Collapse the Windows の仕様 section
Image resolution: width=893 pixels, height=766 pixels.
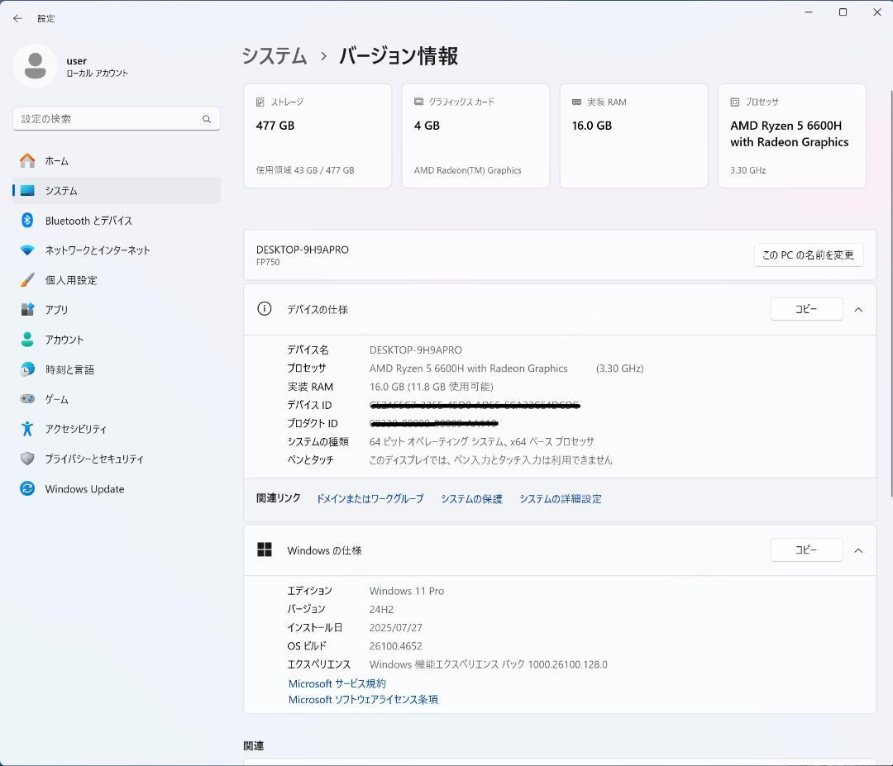[x=858, y=550]
